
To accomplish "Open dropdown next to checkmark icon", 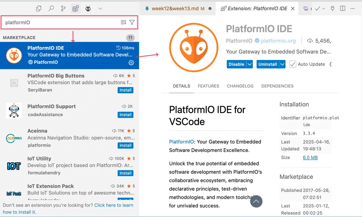I will pos(324,9).
